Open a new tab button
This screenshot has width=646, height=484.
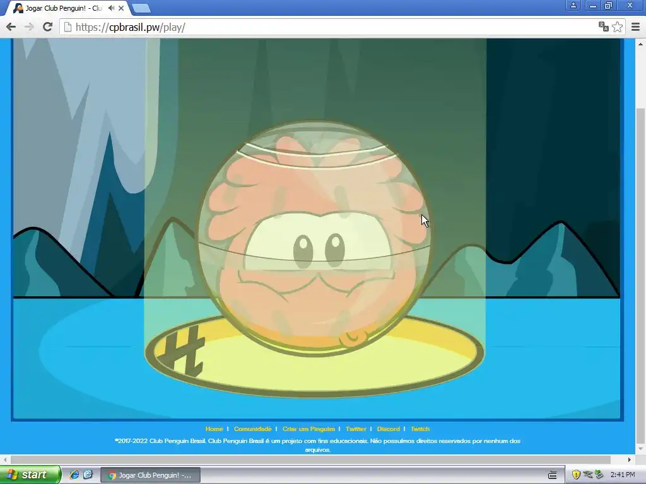tap(141, 8)
